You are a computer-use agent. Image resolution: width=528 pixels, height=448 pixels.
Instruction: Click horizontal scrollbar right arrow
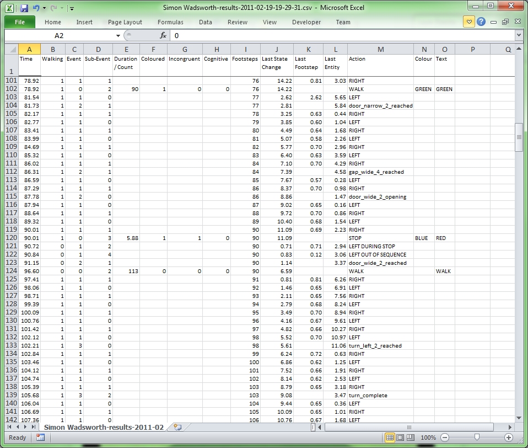pos(510,427)
